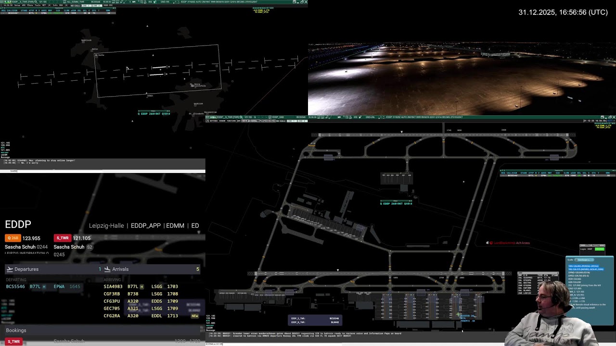
Task: Click the Arrivals landing plane icon
Action: click(107, 269)
